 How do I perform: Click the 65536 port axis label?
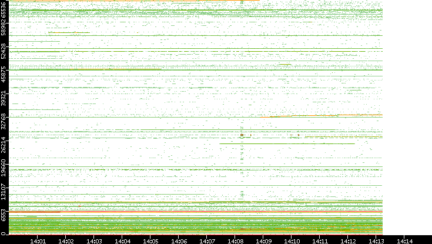coord(4,9)
